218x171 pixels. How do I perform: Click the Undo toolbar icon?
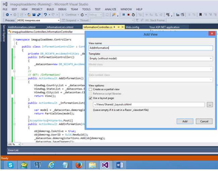(45, 15)
